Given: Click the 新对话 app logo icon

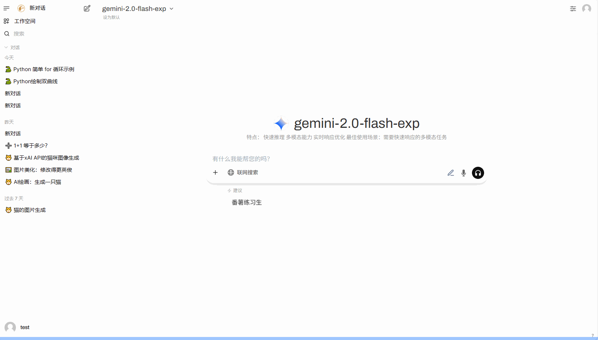Looking at the screenshot, I should point(21,8).
